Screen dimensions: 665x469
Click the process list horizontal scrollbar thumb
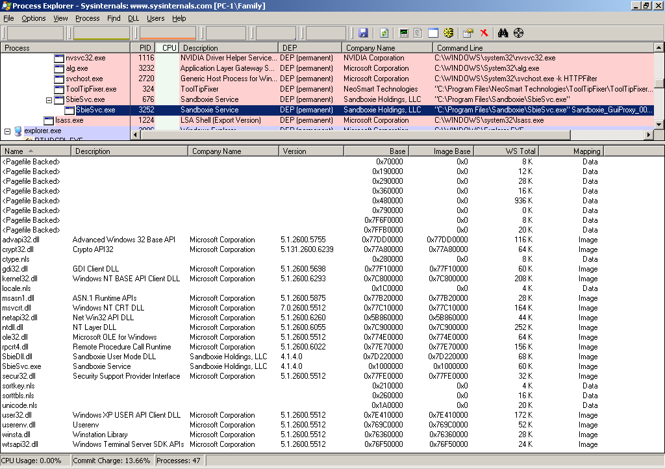click(x=355, y=135)
